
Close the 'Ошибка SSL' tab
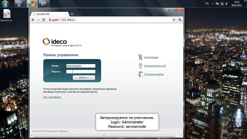pyautogui.click(x=66, y=14)
